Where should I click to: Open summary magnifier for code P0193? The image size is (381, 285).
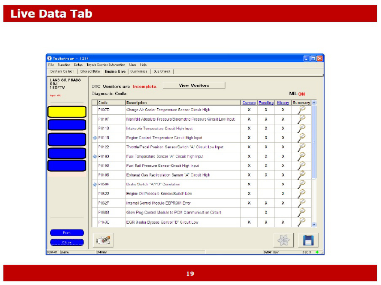point(301,166)
